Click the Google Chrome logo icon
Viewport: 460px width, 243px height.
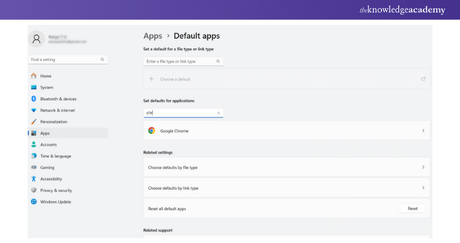point(152,131)
